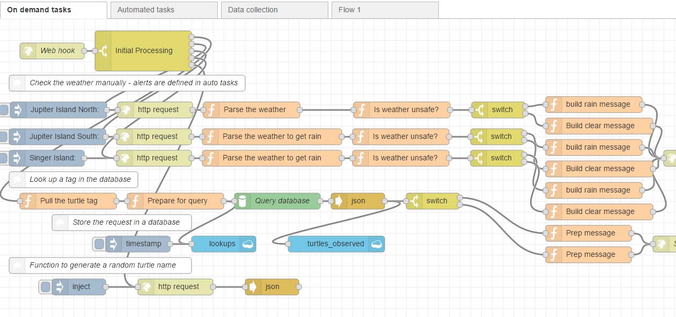Open the Flow 1 tab

385,10
